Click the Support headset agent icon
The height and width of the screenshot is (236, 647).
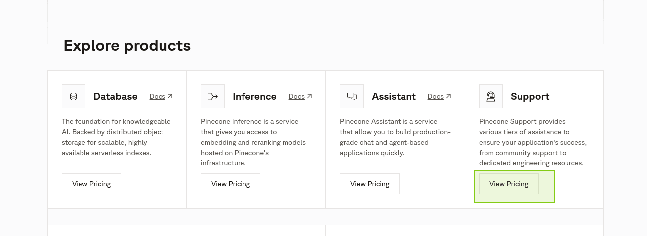[491, 96]
